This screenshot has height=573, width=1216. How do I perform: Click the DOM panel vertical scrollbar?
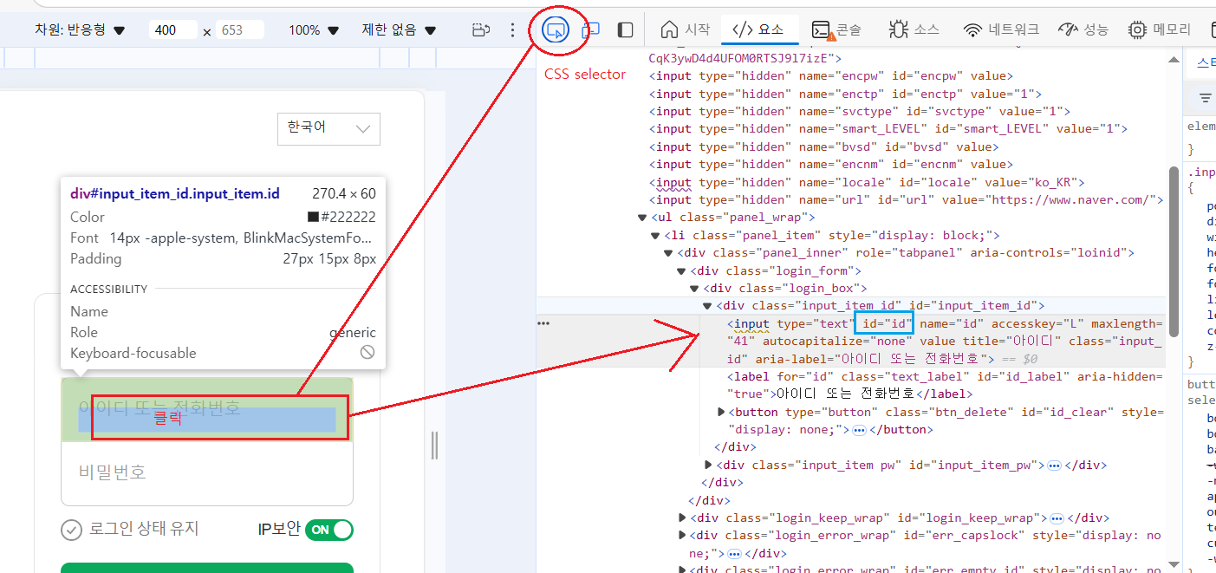[1174, 251]
